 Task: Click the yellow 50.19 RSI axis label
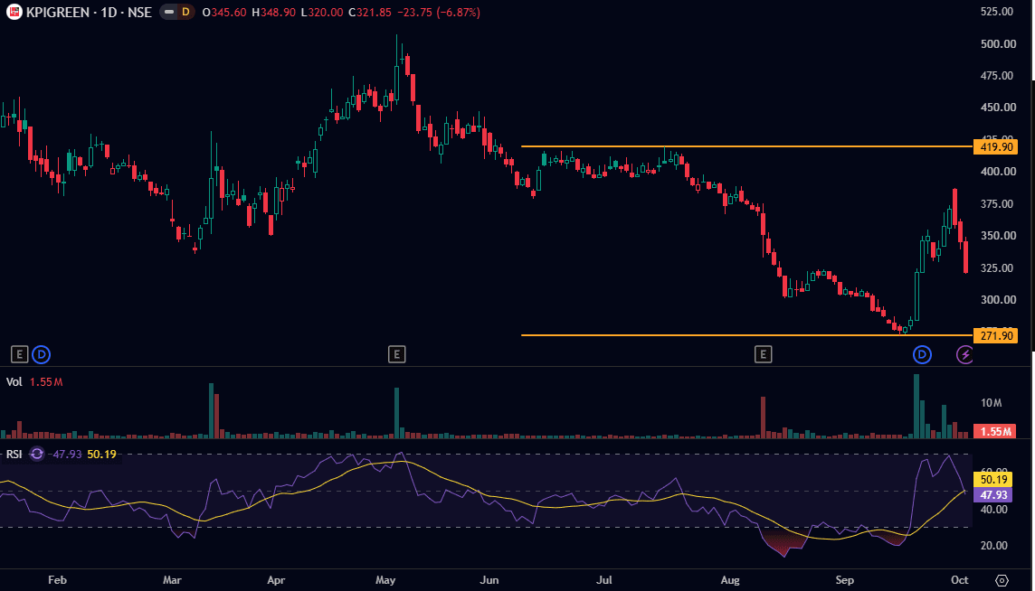(993, 480)
